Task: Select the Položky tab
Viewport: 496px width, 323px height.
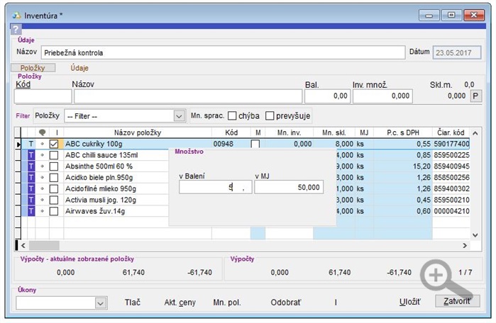Action: (33, 68)
